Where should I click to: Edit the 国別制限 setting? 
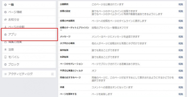click(181, 50)
